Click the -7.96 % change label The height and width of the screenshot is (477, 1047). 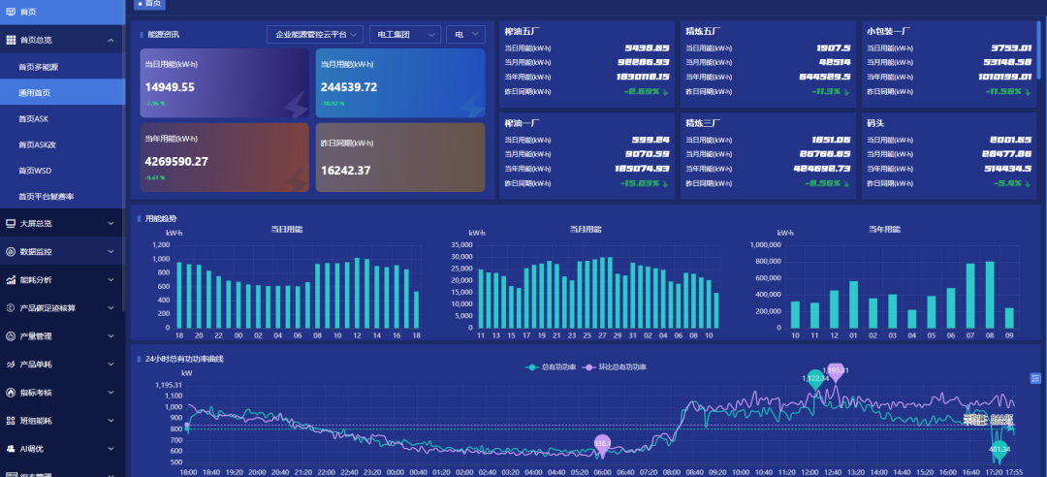point(155,104)
